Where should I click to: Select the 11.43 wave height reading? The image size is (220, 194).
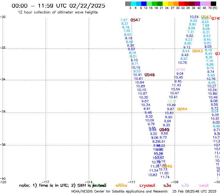point(176,85)
